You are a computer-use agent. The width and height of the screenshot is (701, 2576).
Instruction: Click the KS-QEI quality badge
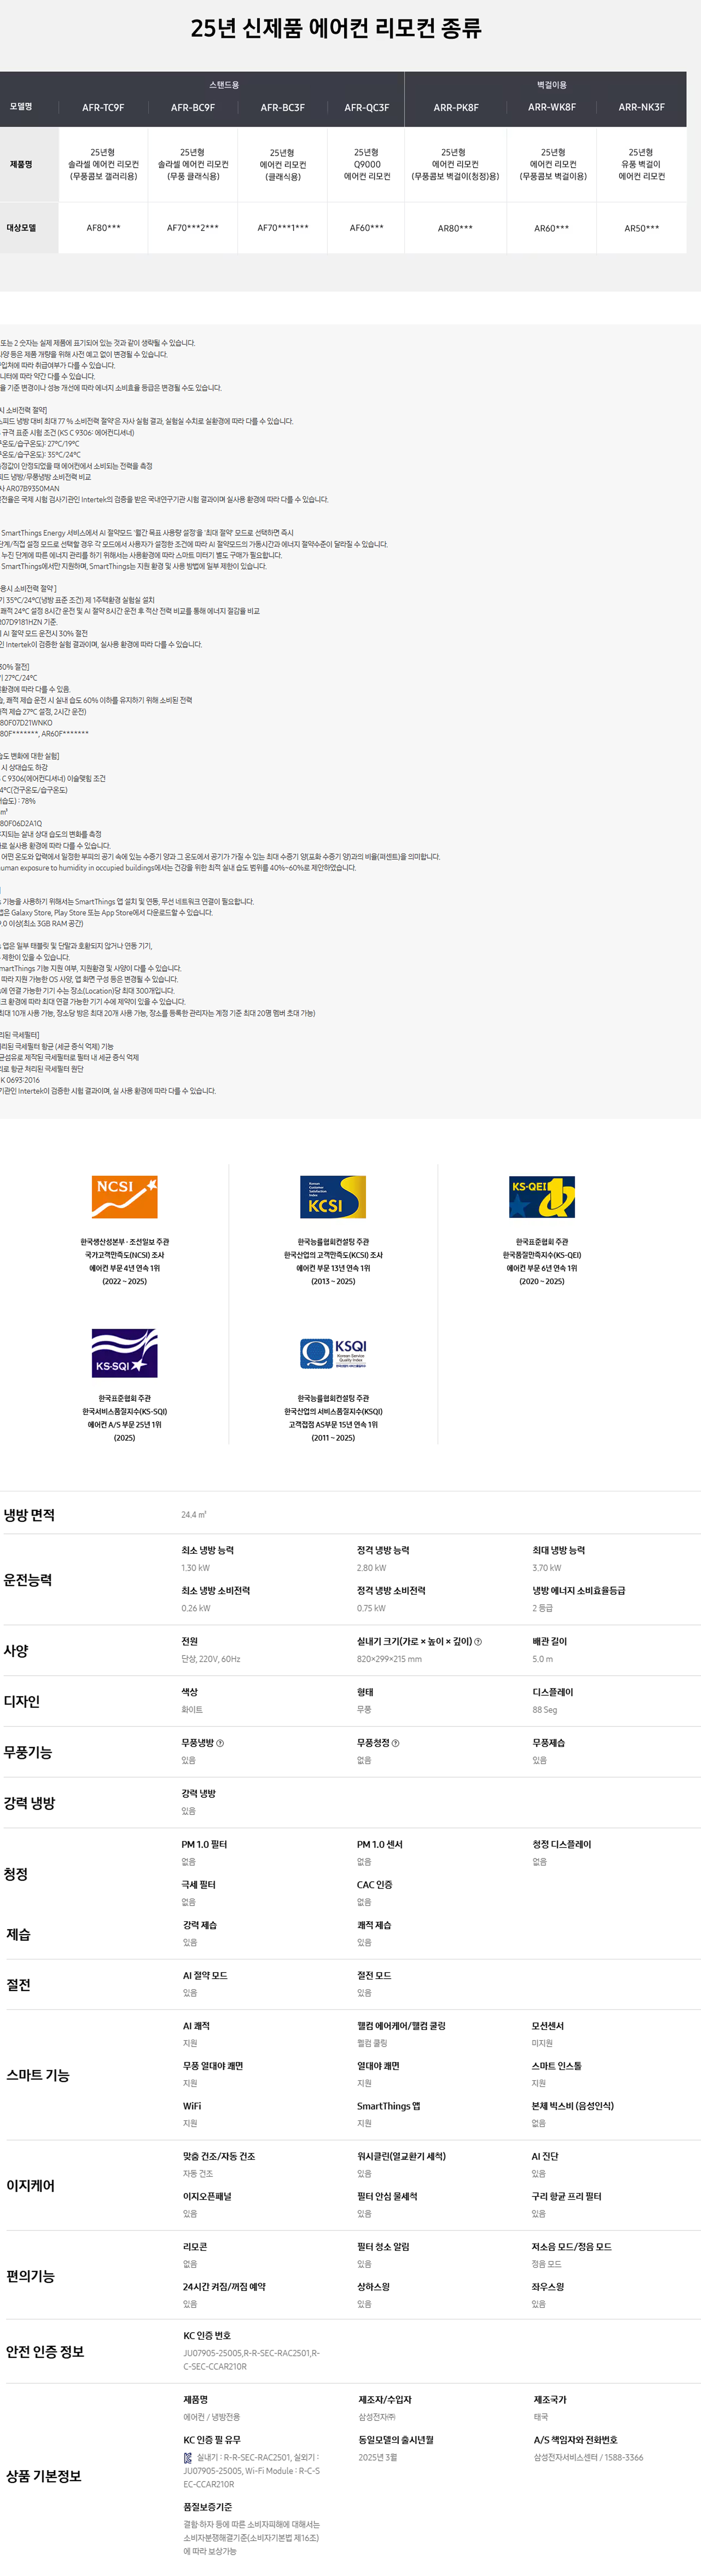542,1197
